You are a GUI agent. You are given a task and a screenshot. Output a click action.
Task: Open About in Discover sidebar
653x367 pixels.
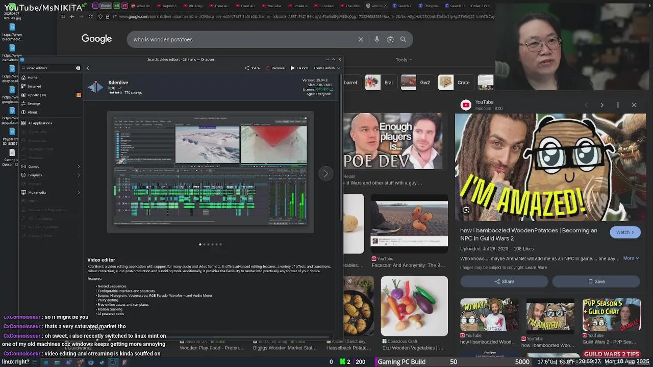pos(51,112)
